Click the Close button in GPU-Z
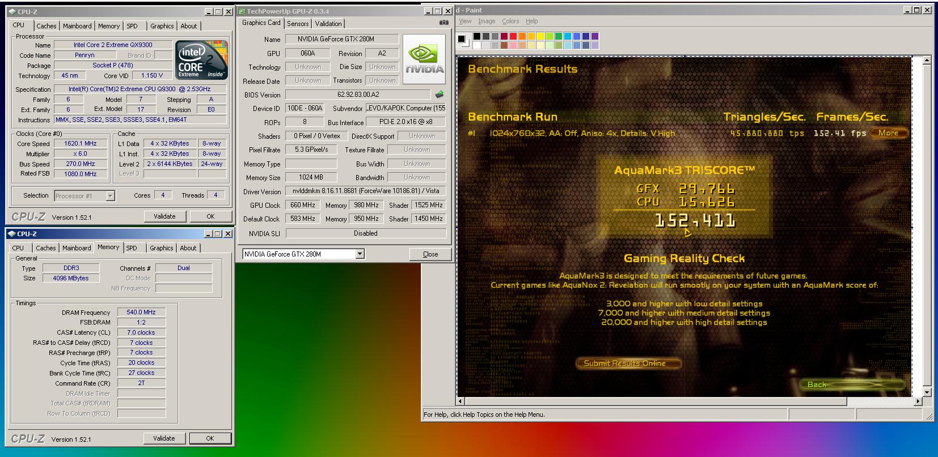938x457 pixels. tap(430, 254)
